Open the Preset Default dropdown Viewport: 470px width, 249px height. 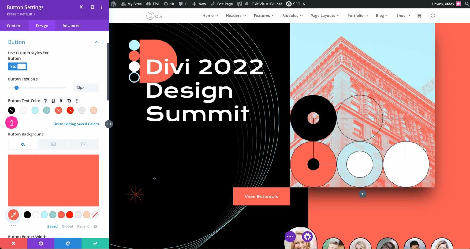(21, 14)
